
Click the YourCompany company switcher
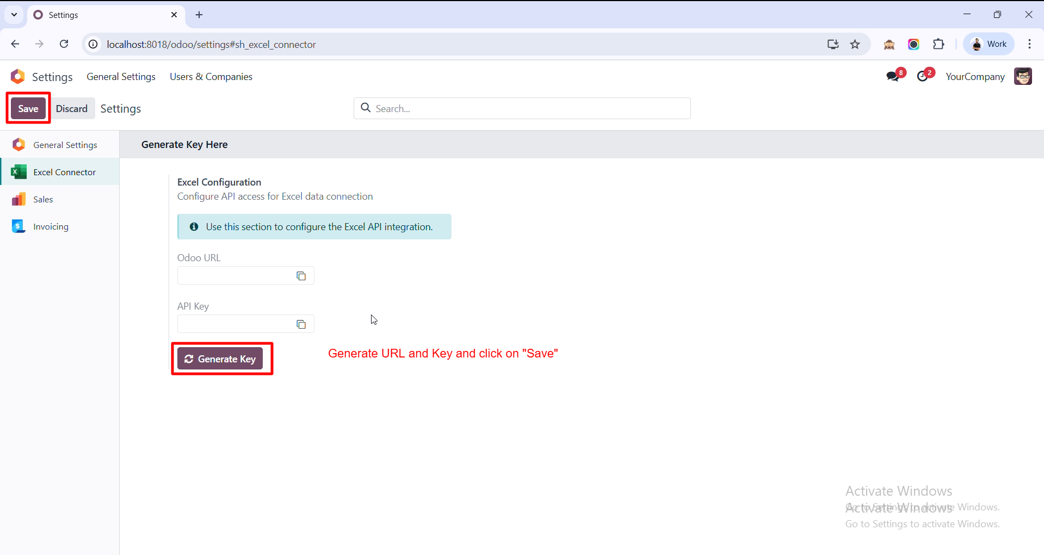975,77
